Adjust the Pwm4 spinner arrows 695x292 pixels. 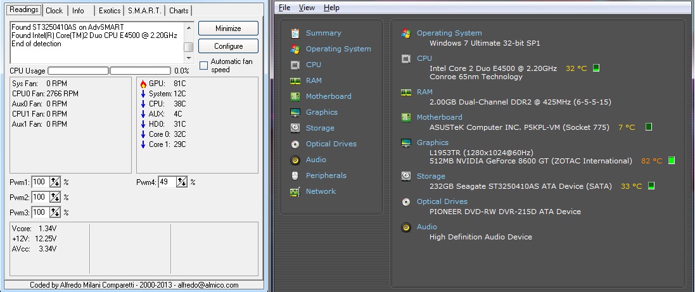tap(182, 182)
